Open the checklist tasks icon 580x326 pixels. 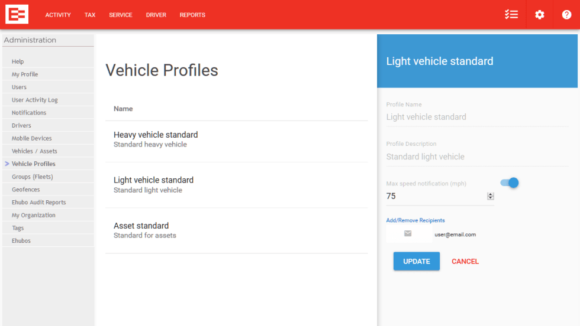click(511, 15)
